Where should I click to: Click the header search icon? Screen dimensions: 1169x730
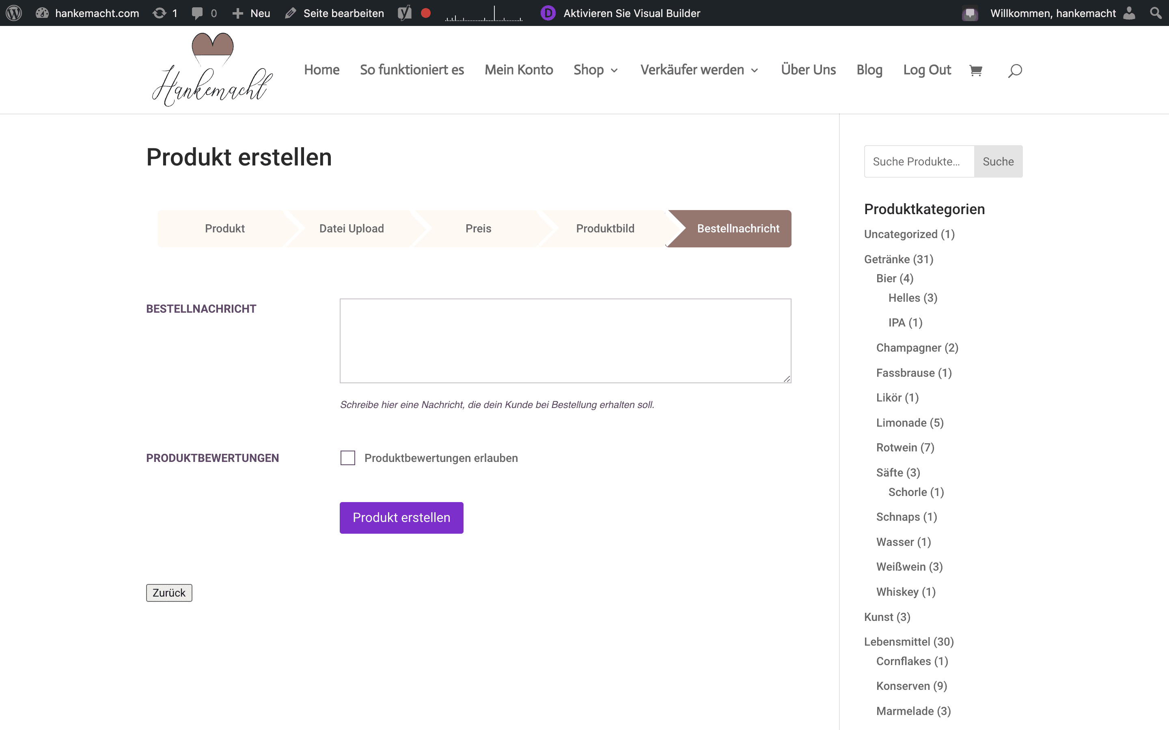click(1015, 71)
